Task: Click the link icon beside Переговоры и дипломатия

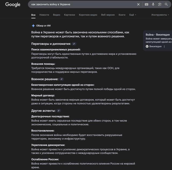Action: pos(74,44)
